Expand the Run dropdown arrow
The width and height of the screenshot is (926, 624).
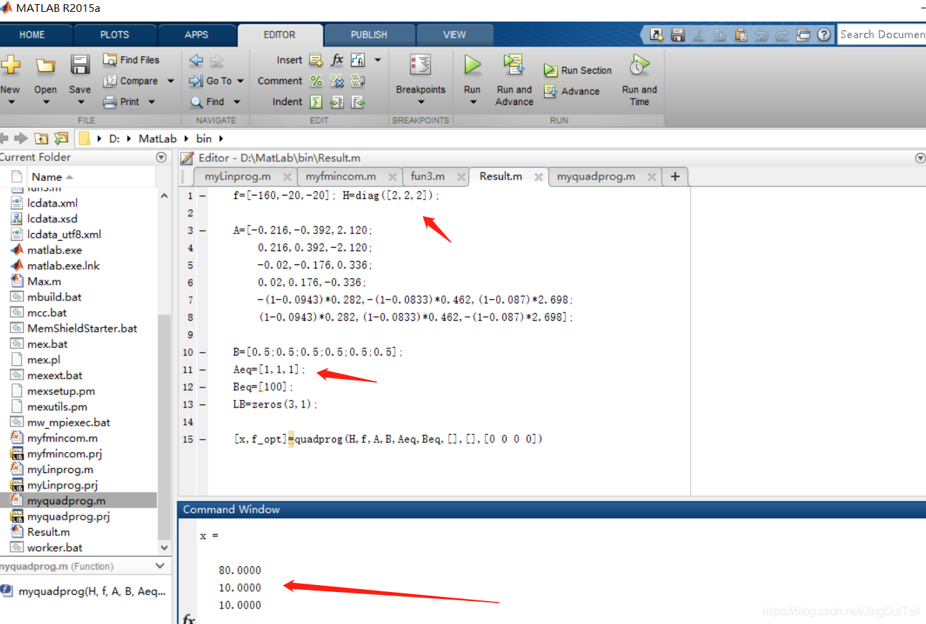(x=473, y=103)
